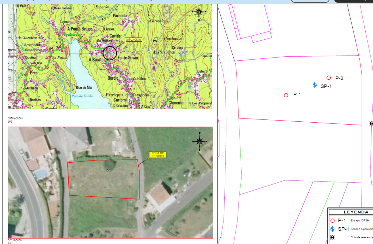Click the 'As Pereiriñas' place name
The height and width of the screenshot is (244, 373).
[x=164, y=52]
